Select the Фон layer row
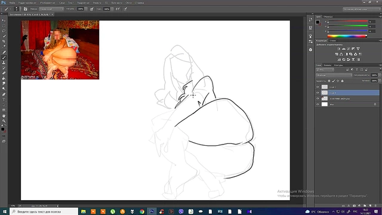 point(347,105)
